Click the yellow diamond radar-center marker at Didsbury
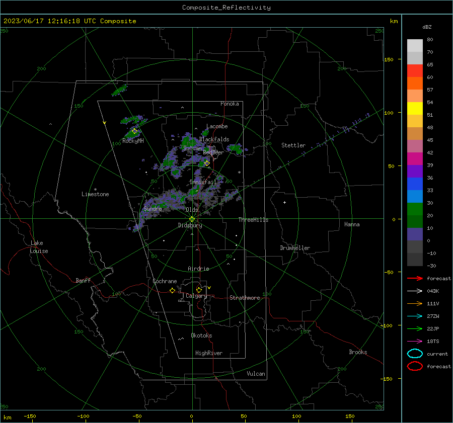Viewport: 453px width, 423px height. 192,219
